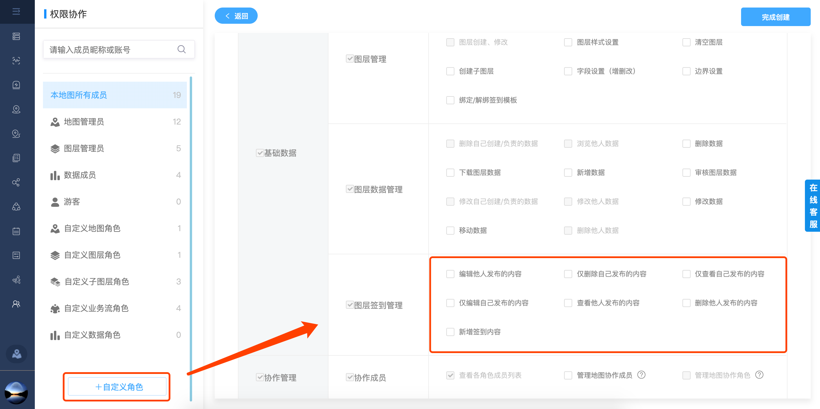Check the 图层样式设置 checkbox
Screen dimensions: 820x409
(x=568, y=42)
